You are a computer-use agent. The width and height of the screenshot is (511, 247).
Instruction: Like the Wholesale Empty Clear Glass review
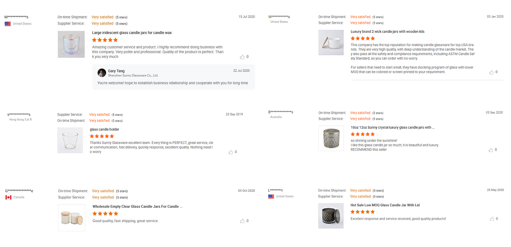242,221
